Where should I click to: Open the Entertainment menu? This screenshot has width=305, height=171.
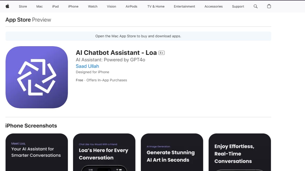184,6
